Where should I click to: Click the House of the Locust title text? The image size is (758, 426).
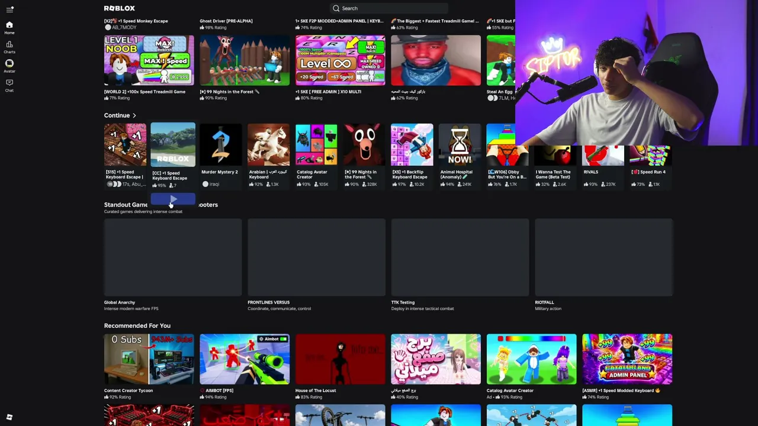point(316,390)
